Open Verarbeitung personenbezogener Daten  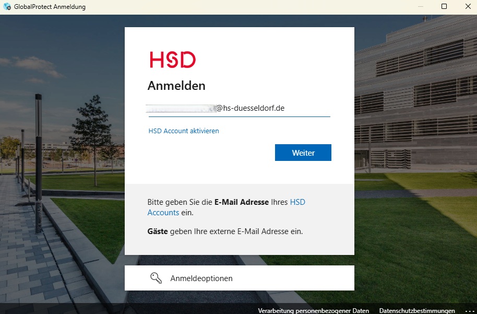pyautogui.click(x=314, y=310)
